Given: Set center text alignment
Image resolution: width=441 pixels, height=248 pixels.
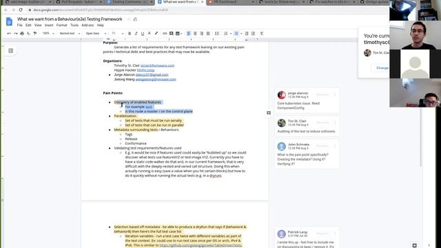Looking at the screenshot, I should (x=195, y=34).
